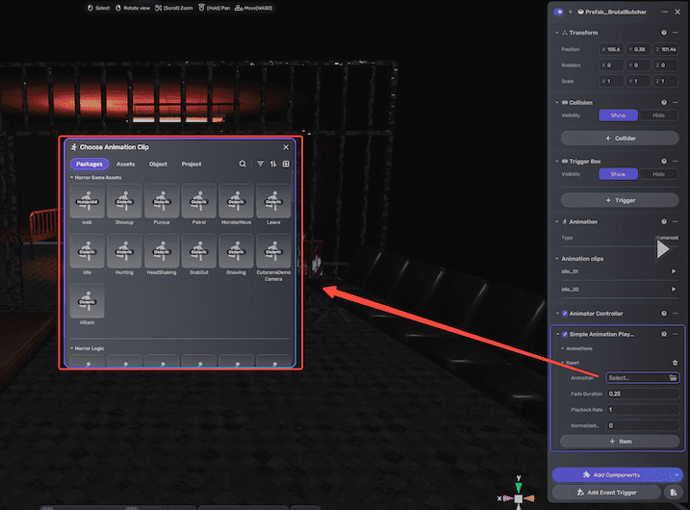This screenshot has width=690, height=510.
Task: Open the filter icon in animation clip picker
Action: tap(260, 164)
